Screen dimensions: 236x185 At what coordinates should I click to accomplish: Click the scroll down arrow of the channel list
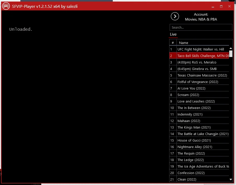(231, 180)
